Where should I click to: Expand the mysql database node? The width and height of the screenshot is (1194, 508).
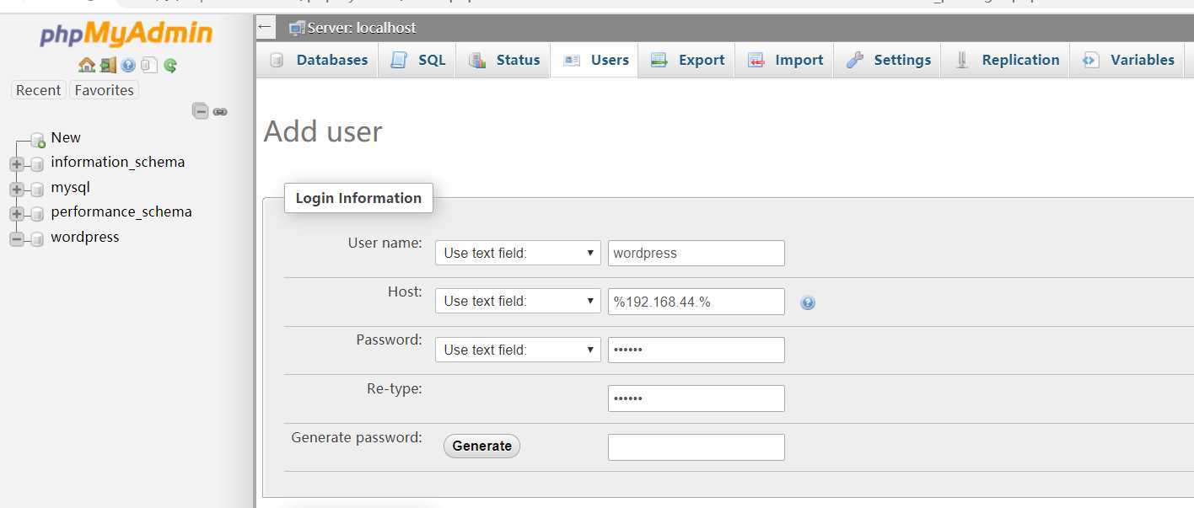pyautogui.click(x=17, y=189)
